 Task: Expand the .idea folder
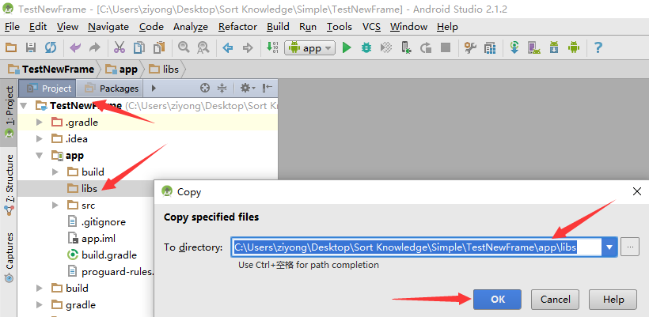[40, 139]
